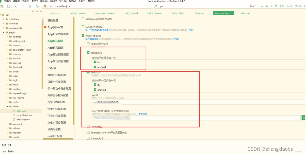The image size is (306, 154).
Task: Go forward with the right arrow icon
Action: 23,6
